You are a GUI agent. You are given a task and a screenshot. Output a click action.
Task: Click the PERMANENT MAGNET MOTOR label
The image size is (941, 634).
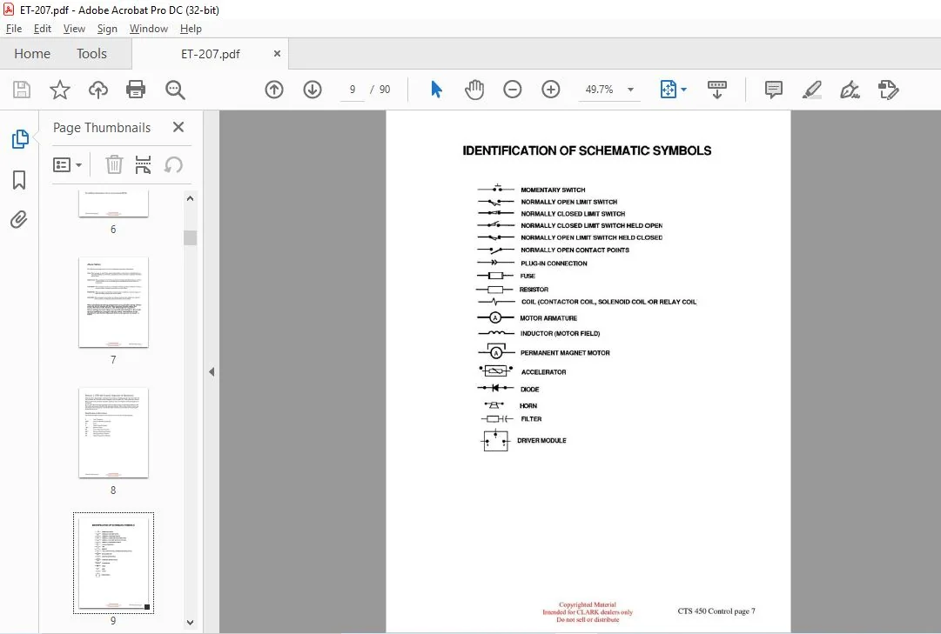pos(565,353)
